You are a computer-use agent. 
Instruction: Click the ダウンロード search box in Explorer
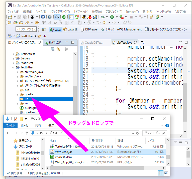(x=155, y=133)
